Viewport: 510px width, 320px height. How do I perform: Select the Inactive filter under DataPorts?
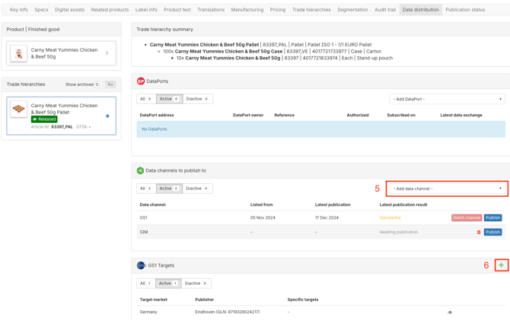coord(196,99)
